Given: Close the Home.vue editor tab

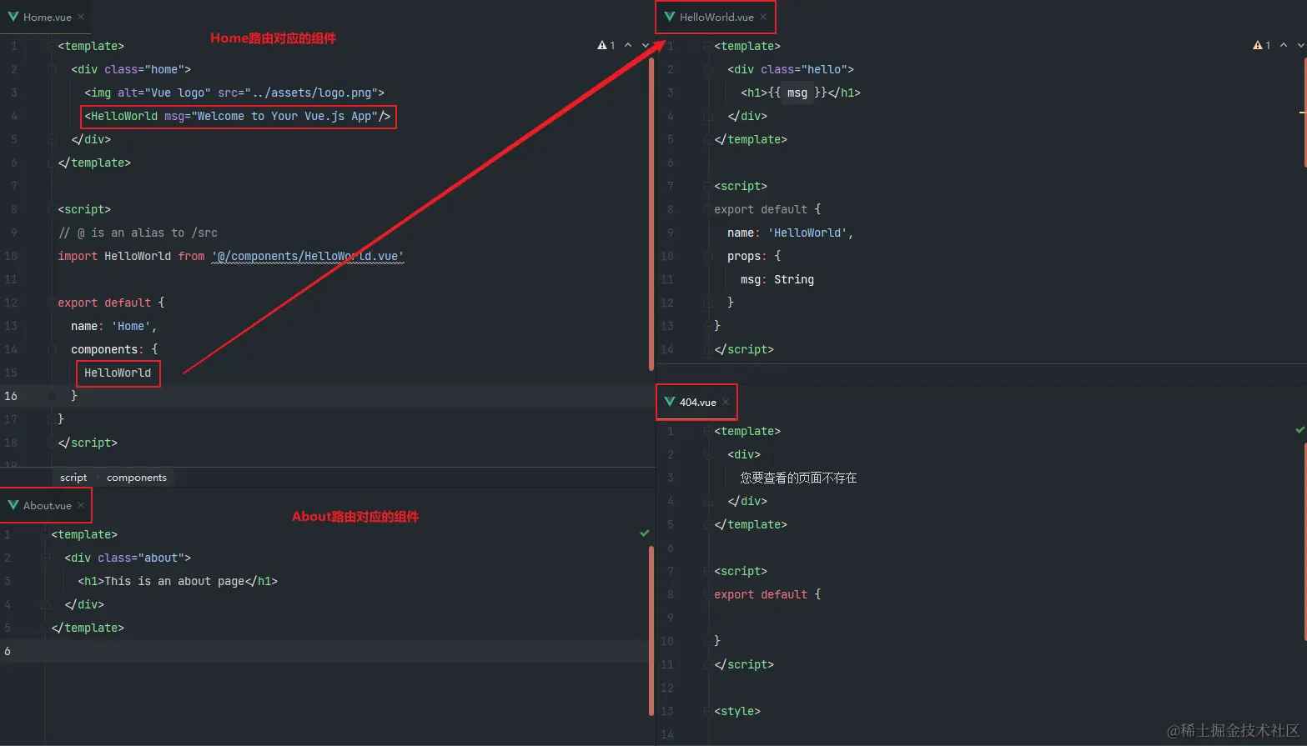Looking at the screenshot, I should click(x=81, y=17).
